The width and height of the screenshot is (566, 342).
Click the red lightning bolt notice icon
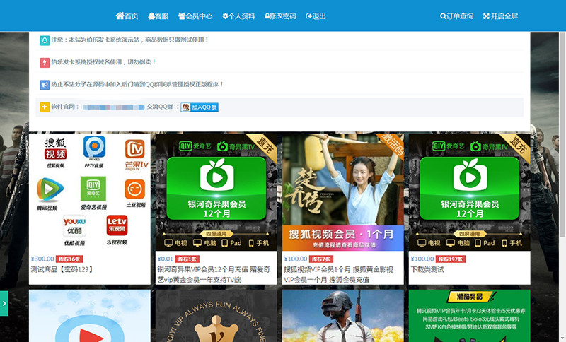point(45,63)
